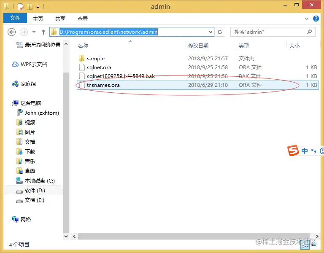
Task: Switch to the 查看 ribbon tab
Action: click(x=83, y=19)
